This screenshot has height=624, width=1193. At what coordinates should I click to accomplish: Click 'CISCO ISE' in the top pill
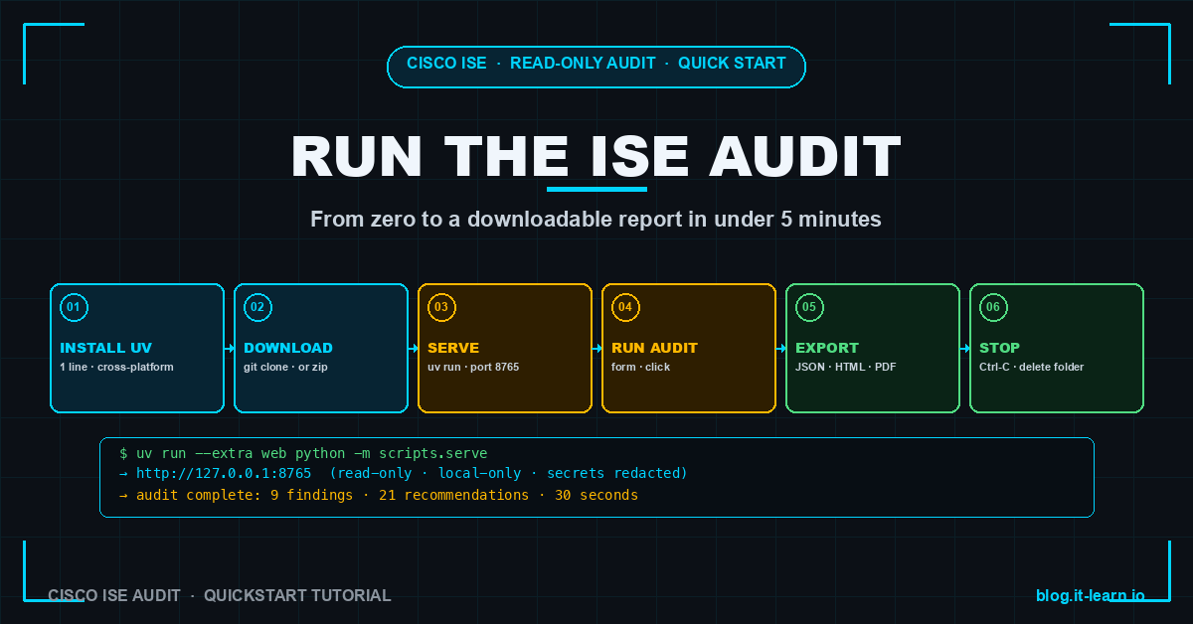(x=446, y=64)
